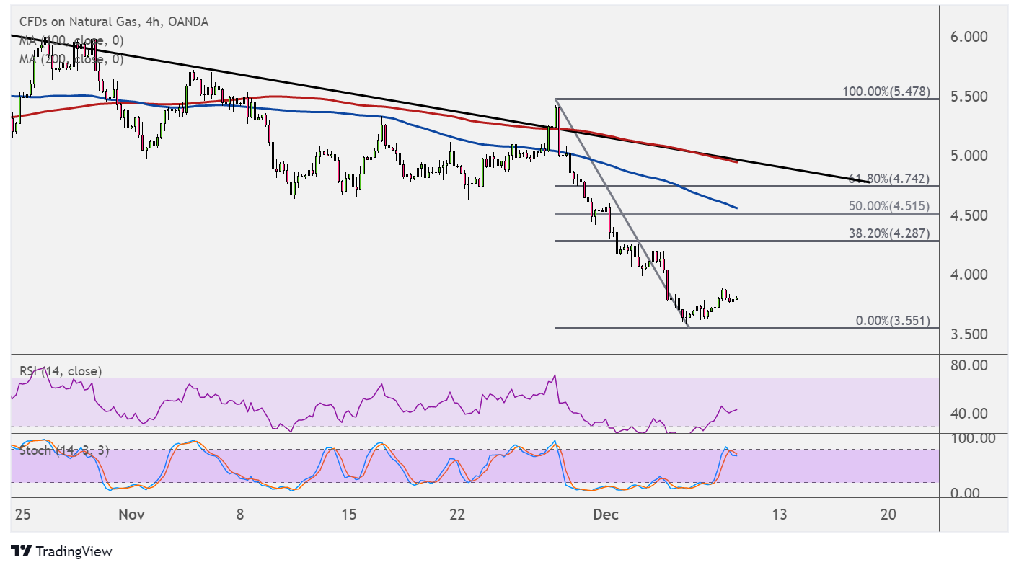Click the '8' date on time axis

click(x=240, y=515)
